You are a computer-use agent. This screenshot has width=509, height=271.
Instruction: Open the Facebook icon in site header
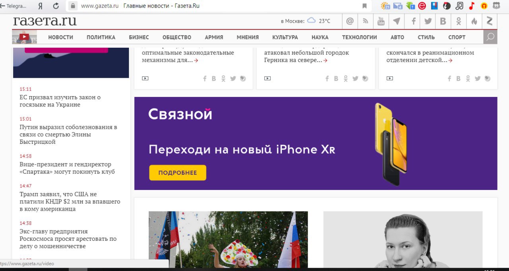[x=414, y=21]
